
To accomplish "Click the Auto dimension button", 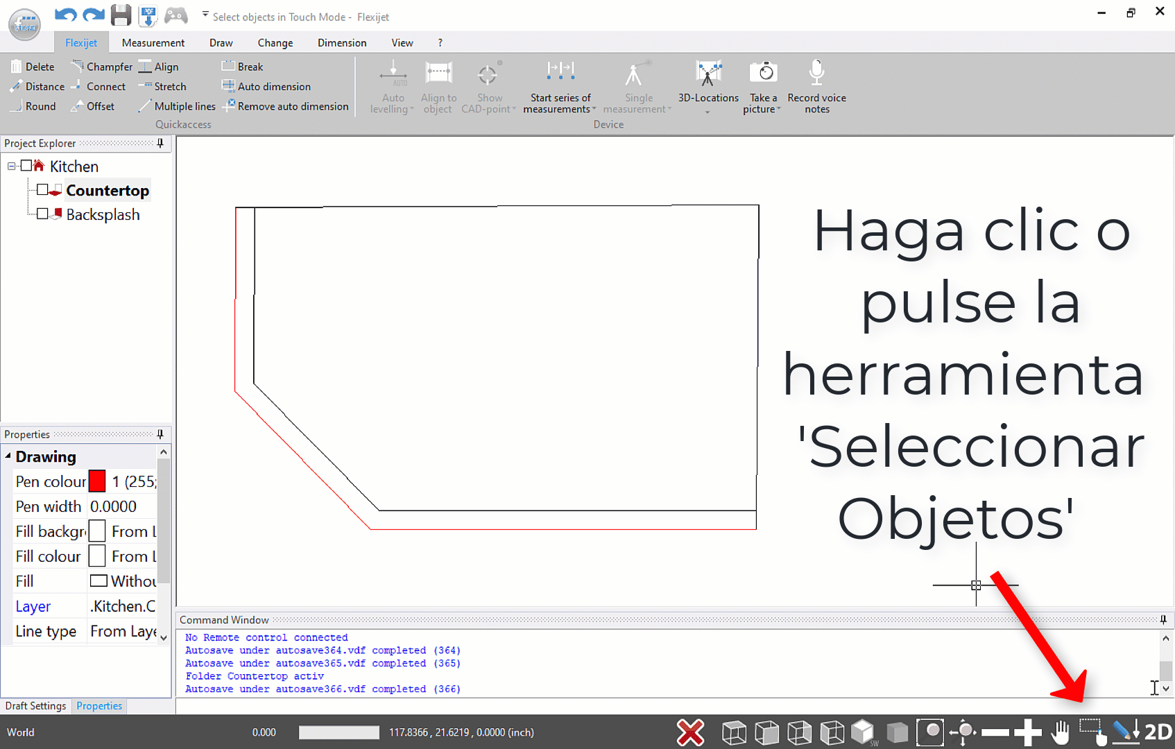I will click(267, 87).
